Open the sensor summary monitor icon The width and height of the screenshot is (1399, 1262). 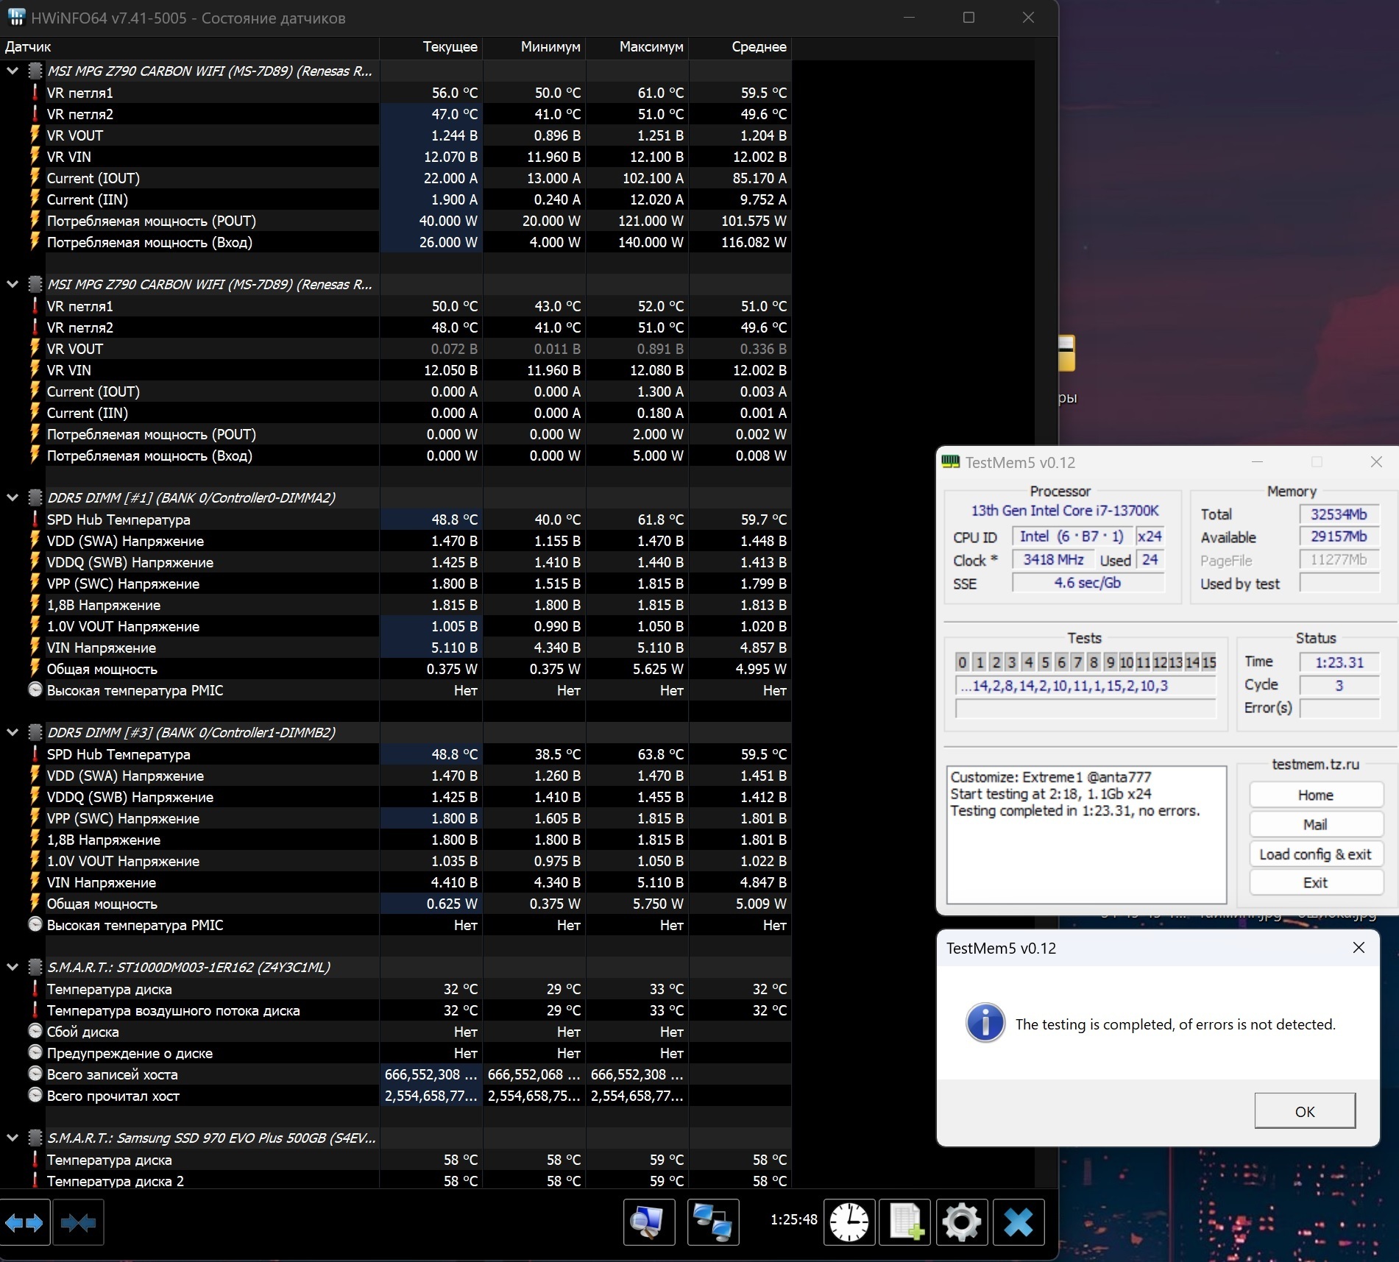pos(648,1222)
